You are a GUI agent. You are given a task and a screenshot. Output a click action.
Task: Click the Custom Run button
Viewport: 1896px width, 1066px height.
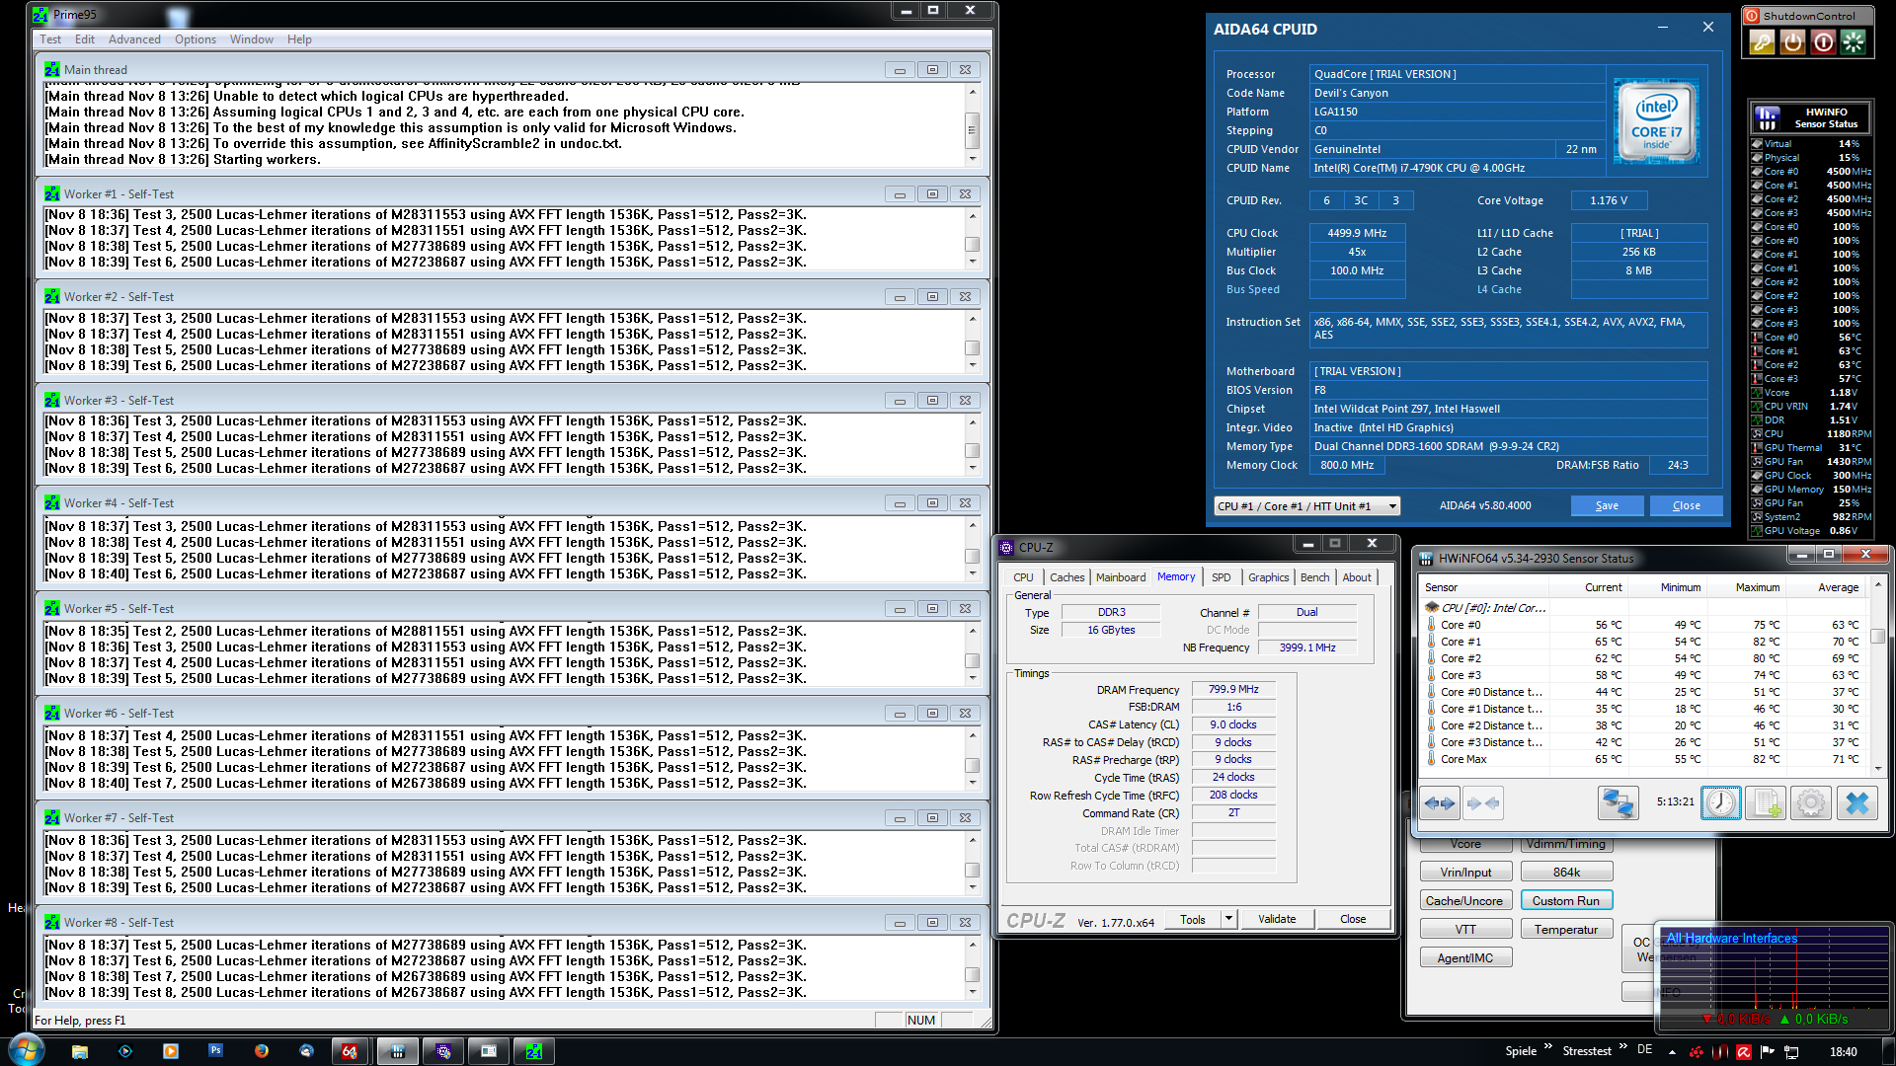1566,900
